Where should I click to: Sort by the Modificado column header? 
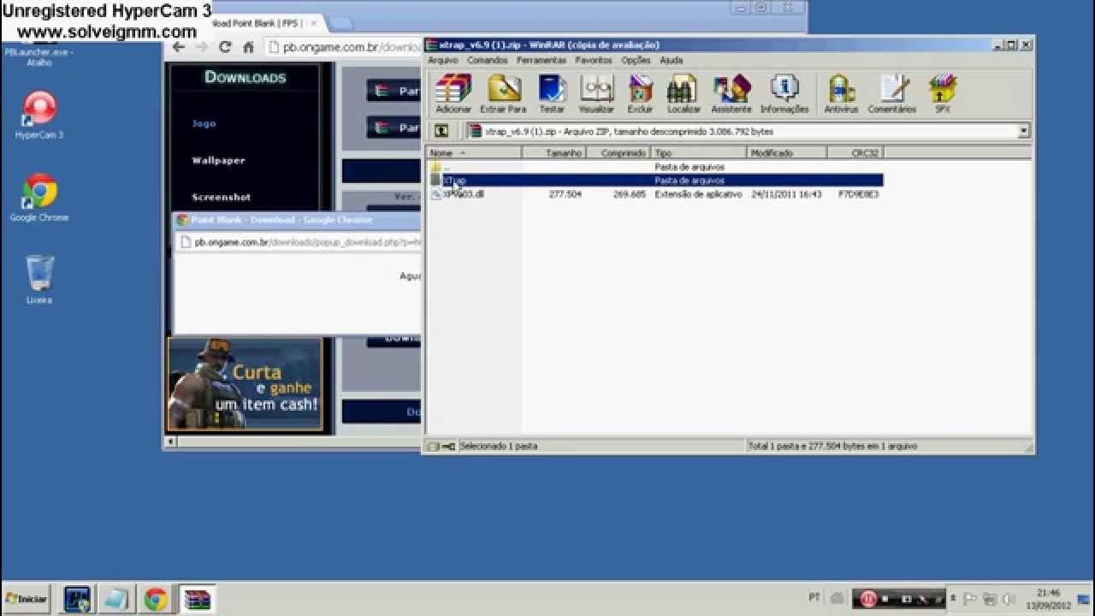(x=787, y=152)
